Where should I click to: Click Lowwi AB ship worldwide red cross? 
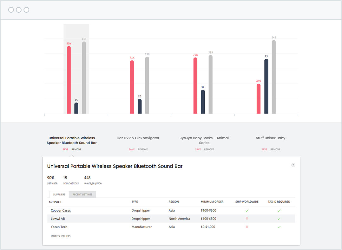[x=247, y=219]
